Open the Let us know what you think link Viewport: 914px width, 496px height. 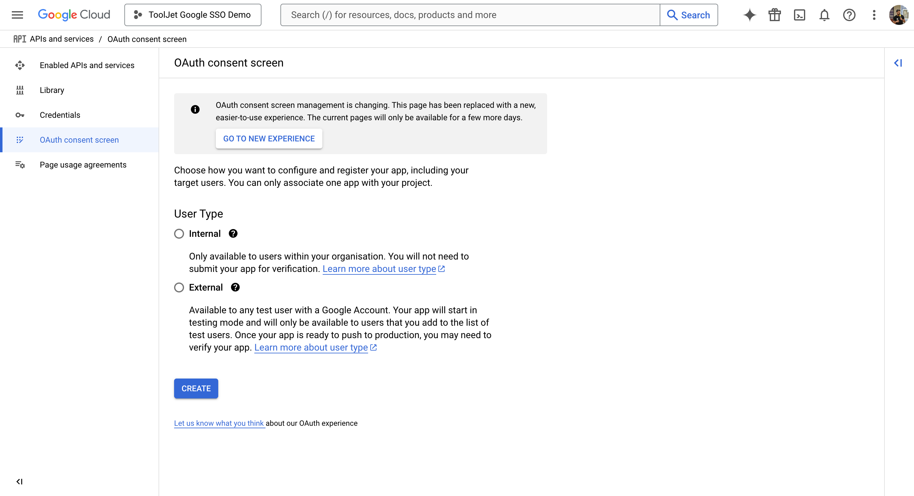click(x=219, y=423)
